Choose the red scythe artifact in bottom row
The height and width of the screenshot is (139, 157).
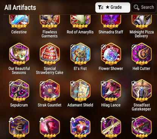(x=50, y=127)
